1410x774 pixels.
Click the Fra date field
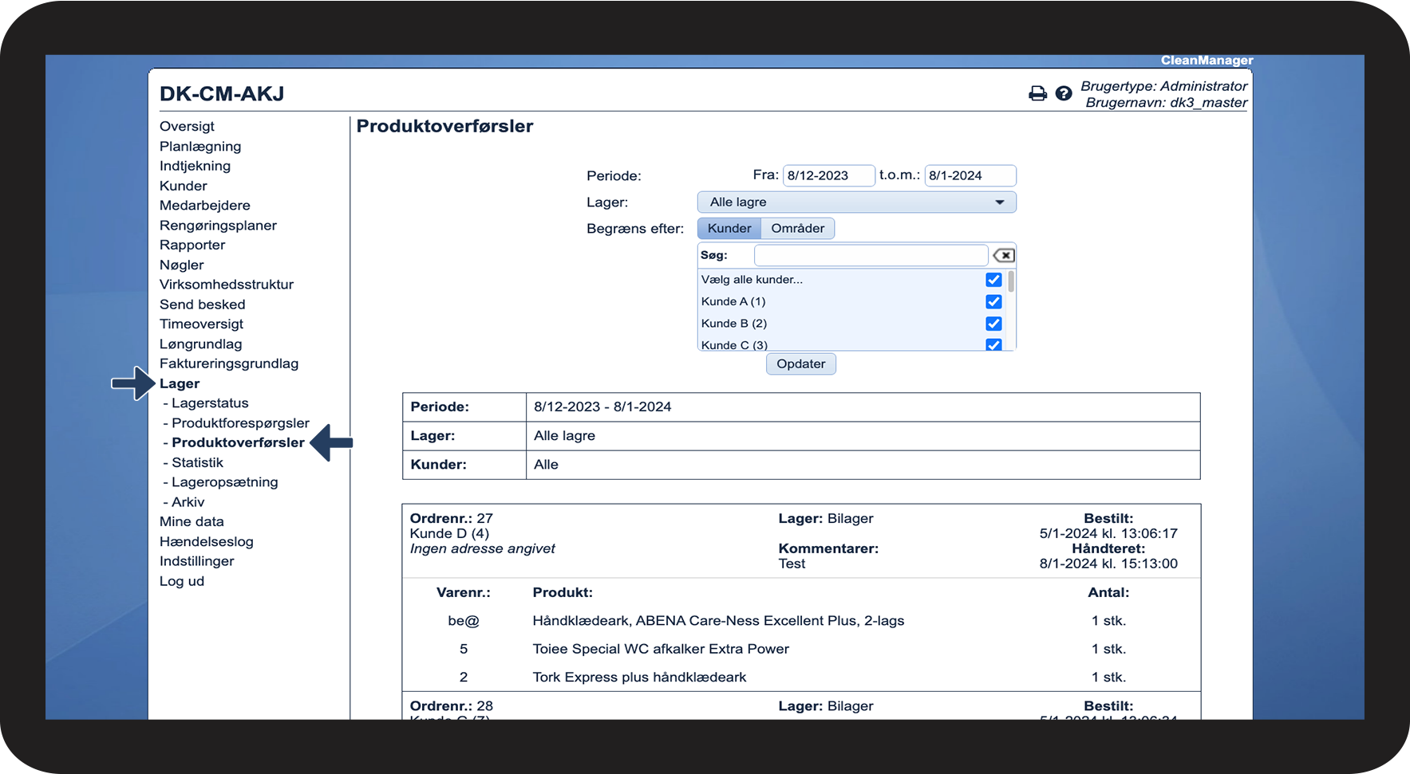pyautogui.click(x=829, y=175)
